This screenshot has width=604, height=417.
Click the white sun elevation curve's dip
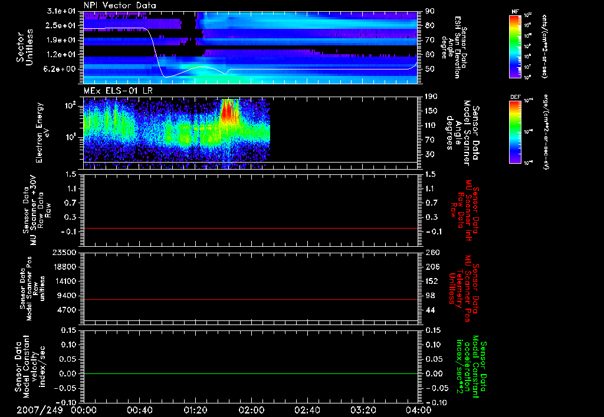(x=166, y=77)
